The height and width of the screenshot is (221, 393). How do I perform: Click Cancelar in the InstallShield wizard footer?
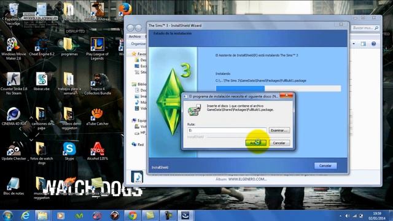pyautogui.click(x=325, y=166)
